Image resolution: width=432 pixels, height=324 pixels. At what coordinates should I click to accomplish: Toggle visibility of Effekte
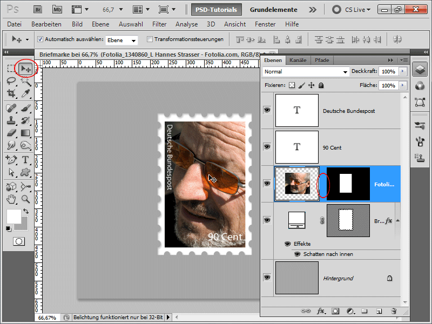tap(287, 244)
